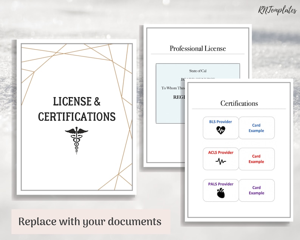Viewport: 300px width, 240px height.
Task: Click the Professional License heading
Action: point(198,48)
